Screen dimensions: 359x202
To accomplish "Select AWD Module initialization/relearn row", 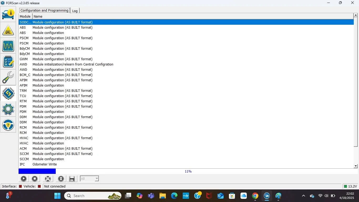I will (x=186, y=64).
